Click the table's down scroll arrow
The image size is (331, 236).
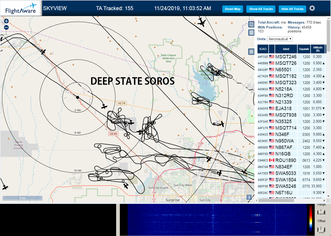point(329,196)
